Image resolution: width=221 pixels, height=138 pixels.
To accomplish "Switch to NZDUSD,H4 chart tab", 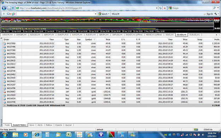I will click(35, 35).
